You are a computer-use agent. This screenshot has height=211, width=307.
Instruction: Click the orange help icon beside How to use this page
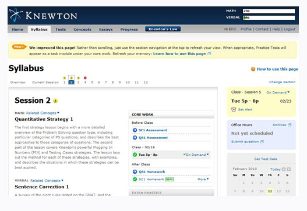pyautogui.click(x=253, y=69)
